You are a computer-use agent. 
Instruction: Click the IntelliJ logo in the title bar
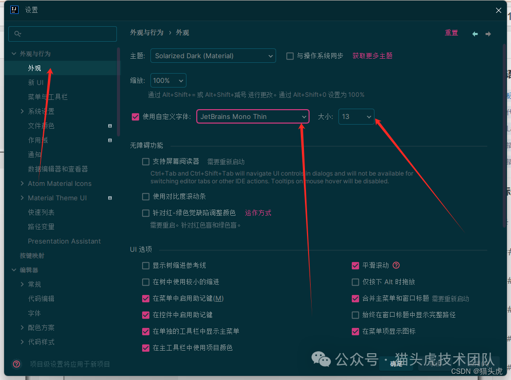14,10
